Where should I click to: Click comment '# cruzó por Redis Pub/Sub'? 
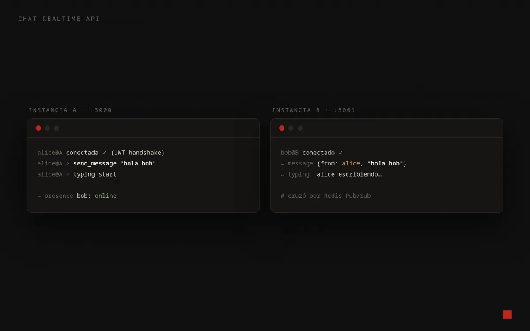point(326,196)
